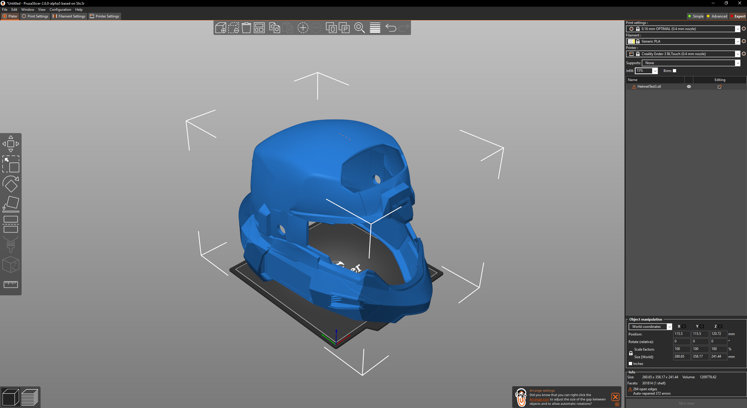This screenshot has width=747, height=408.
Task: Select HelmetTest3.stl in object list
Action: [649, 87]
